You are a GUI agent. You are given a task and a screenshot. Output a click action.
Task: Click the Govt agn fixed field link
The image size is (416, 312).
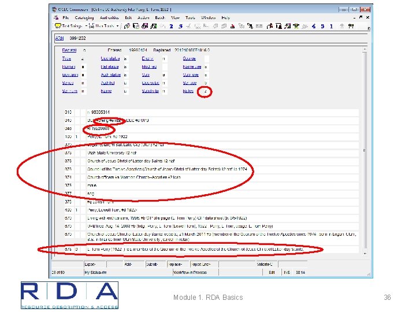(x=70, y=75)
